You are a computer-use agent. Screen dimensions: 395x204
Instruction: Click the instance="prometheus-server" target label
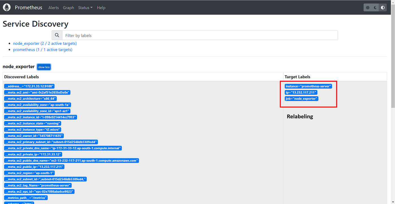coord(308,86)
